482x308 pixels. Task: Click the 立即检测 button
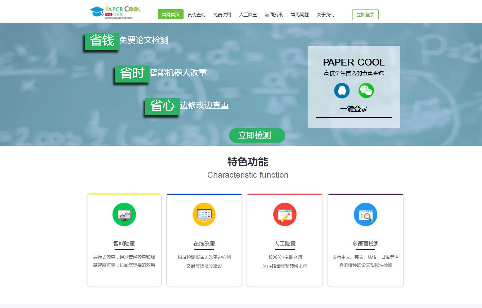pos(257,135)
